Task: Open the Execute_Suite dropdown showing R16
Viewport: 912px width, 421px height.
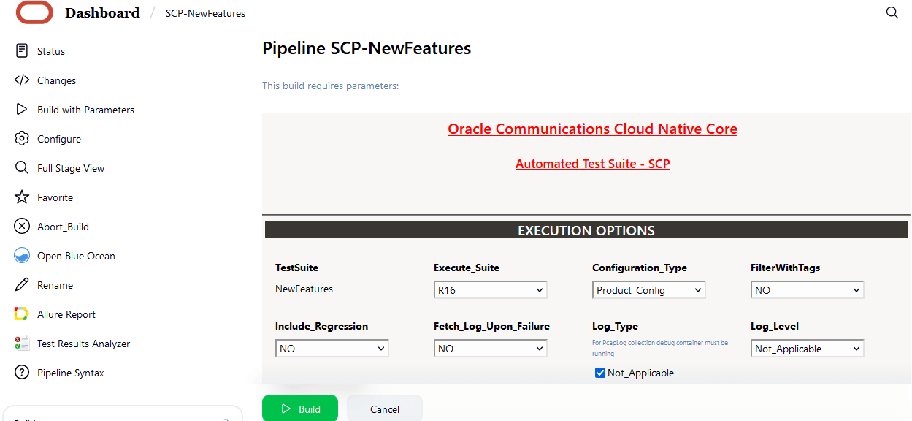Action: click(490, 290)
